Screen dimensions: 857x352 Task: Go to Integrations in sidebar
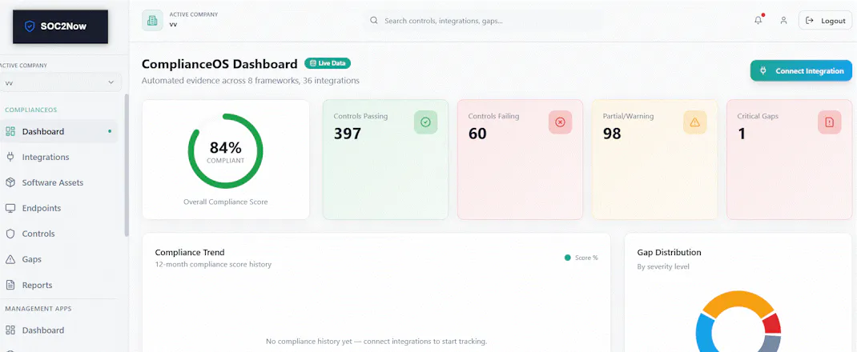click(59, 157)
